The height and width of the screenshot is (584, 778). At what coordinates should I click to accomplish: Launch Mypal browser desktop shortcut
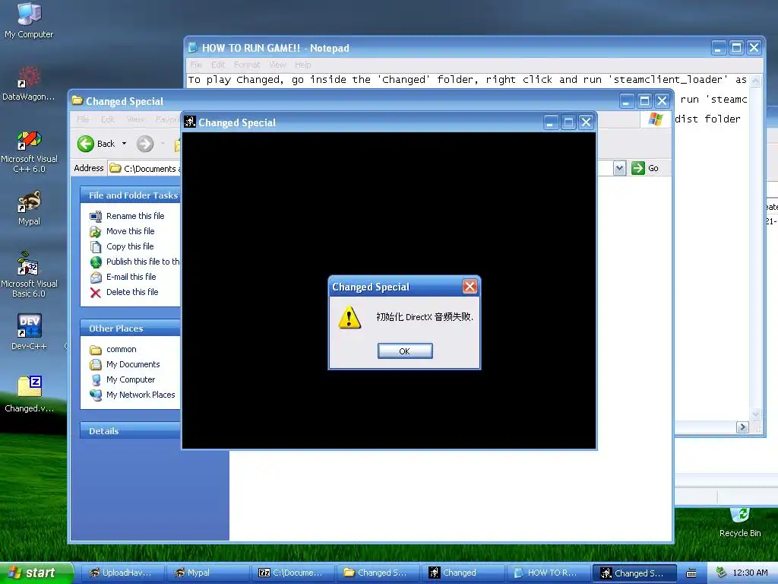tap(30, 208)
